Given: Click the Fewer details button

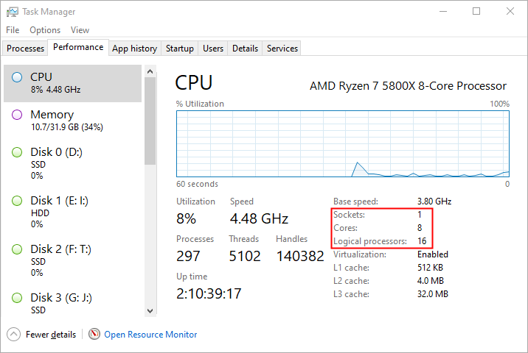Looking at the screenshot, I should click(x=50, y=335).
